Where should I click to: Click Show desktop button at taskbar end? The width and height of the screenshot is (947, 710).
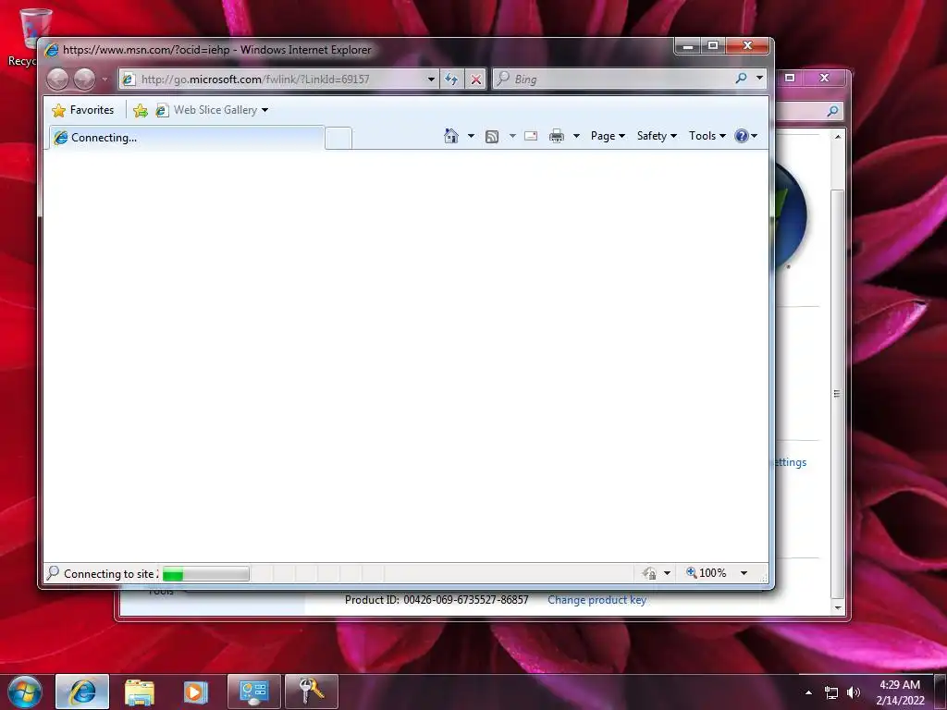[941, 692]
